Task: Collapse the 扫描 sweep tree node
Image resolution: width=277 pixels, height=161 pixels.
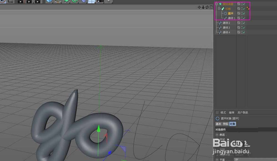Action: click(x=219, y=9)
